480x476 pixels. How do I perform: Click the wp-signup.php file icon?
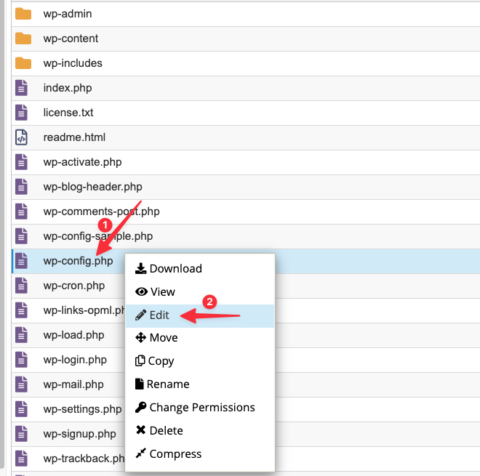21,434
